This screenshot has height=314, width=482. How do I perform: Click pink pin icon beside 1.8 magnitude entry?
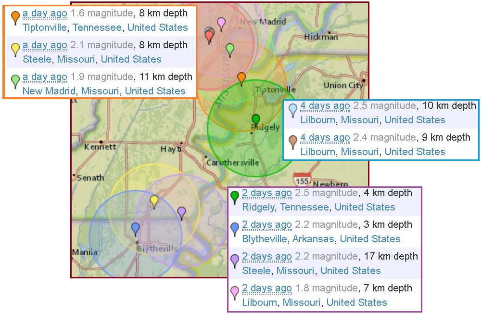click(x=235, y=292)
